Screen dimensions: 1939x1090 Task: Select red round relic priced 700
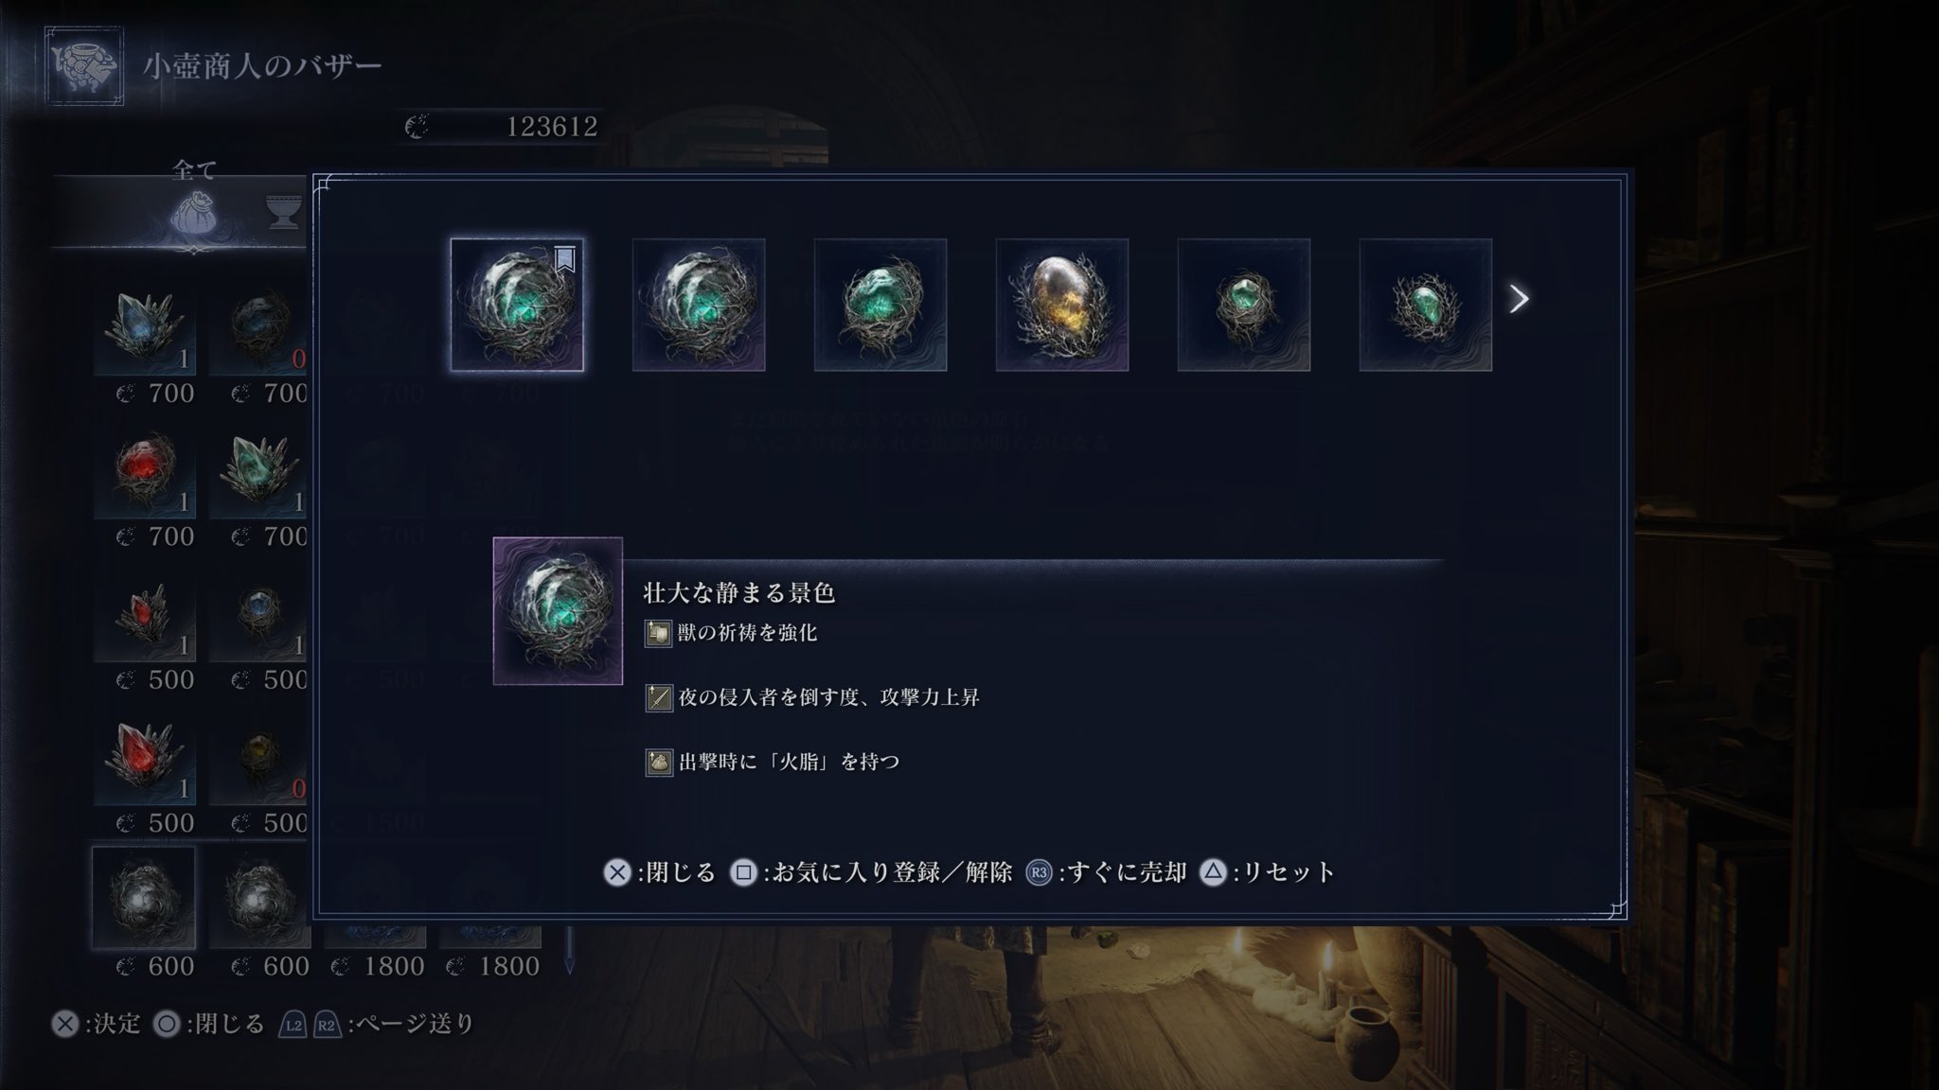tap(145, 468)
